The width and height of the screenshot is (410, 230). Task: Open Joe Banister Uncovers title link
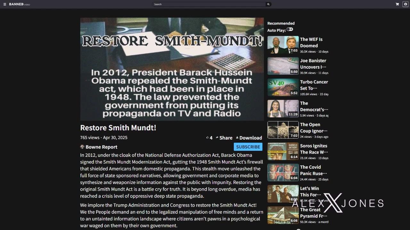(x=313, y=64)
